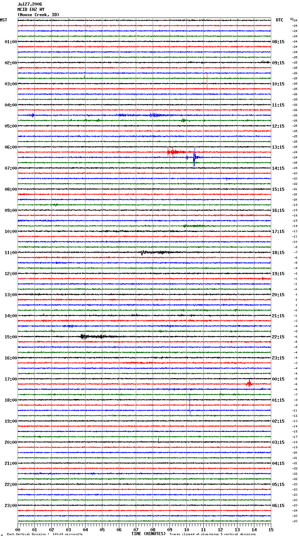Click the 21:15 UTC time label
Viewport: 299px width, 539px height.
click(x=278, y=316)
